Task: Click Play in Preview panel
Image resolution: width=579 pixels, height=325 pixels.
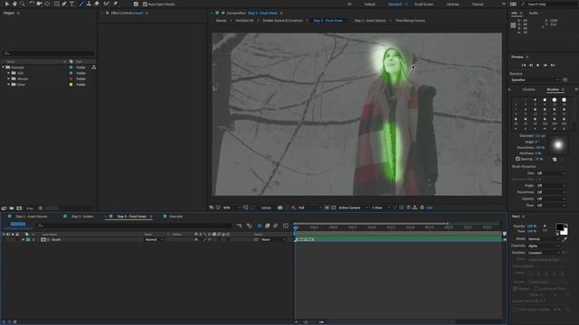Action: click(538, 65)
